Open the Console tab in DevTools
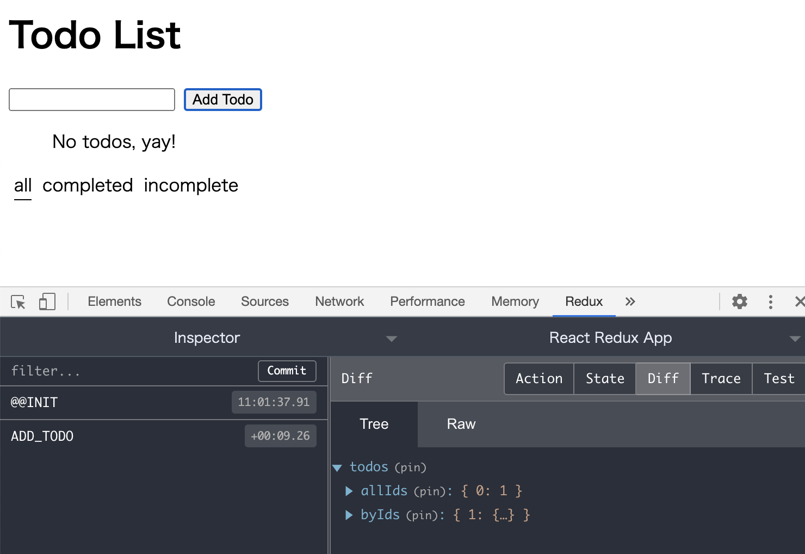Image resolution: width=805 pixels, height=554 pixels. pyautogui.click(x=191, y=301)
